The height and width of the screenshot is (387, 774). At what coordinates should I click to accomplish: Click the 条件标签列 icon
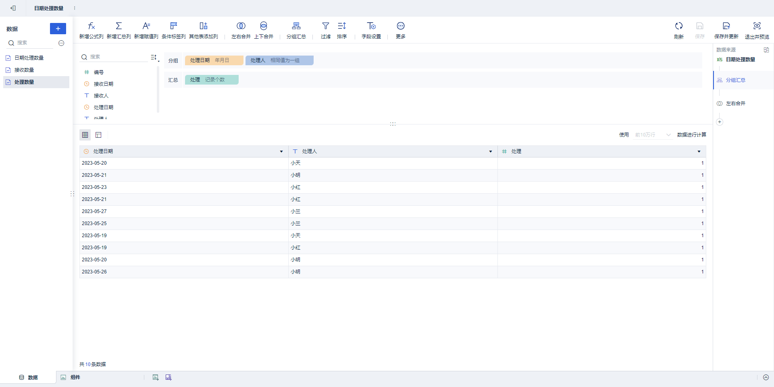(x=174, y=26)
